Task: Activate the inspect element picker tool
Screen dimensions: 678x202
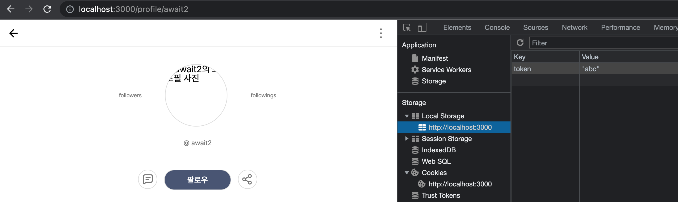Action: click(x=407, y=28)
